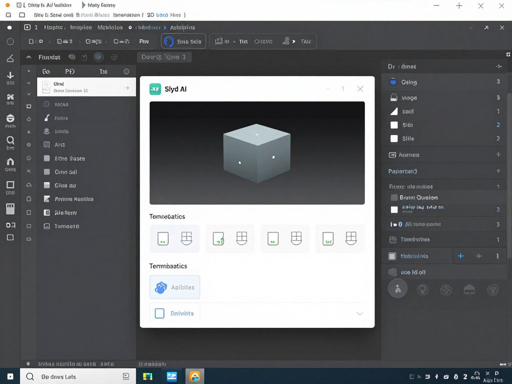Click the Slyd AI green logo icon
This screenshot has height=384, width=512.
tap(155, 89)
